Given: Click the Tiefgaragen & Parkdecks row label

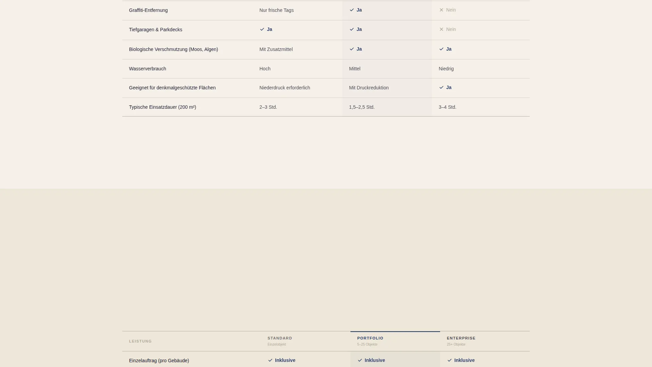Looking at the screenshot, I should coord(156,30).
